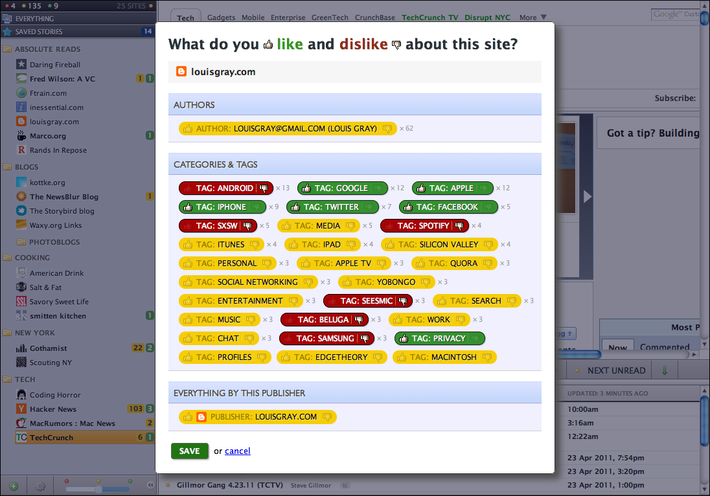Like the author Louis Gray
The width and height of the screenshot is (710, 496).
(x=187, y=129)
